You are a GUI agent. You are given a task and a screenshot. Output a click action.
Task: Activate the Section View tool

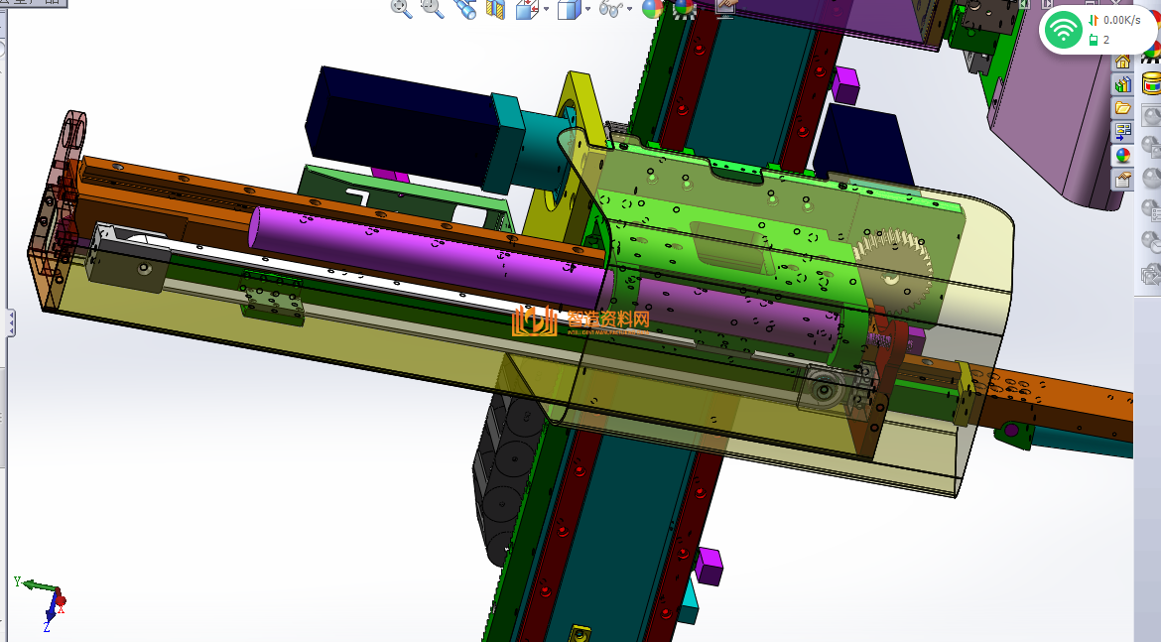[496, 10]
